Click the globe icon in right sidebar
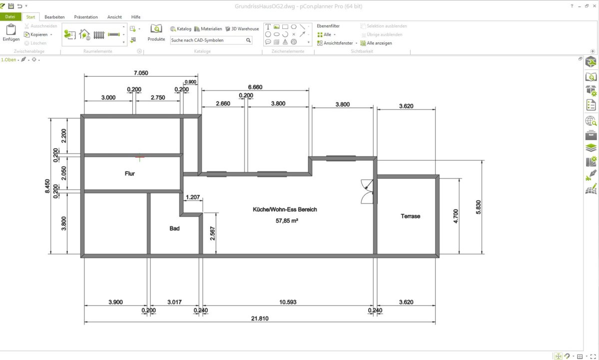Screen dimensions: 599x360 [x=591, y=121]
